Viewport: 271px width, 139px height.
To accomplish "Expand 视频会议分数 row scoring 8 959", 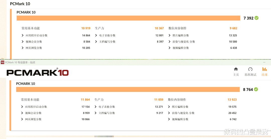I will point(22,113).
